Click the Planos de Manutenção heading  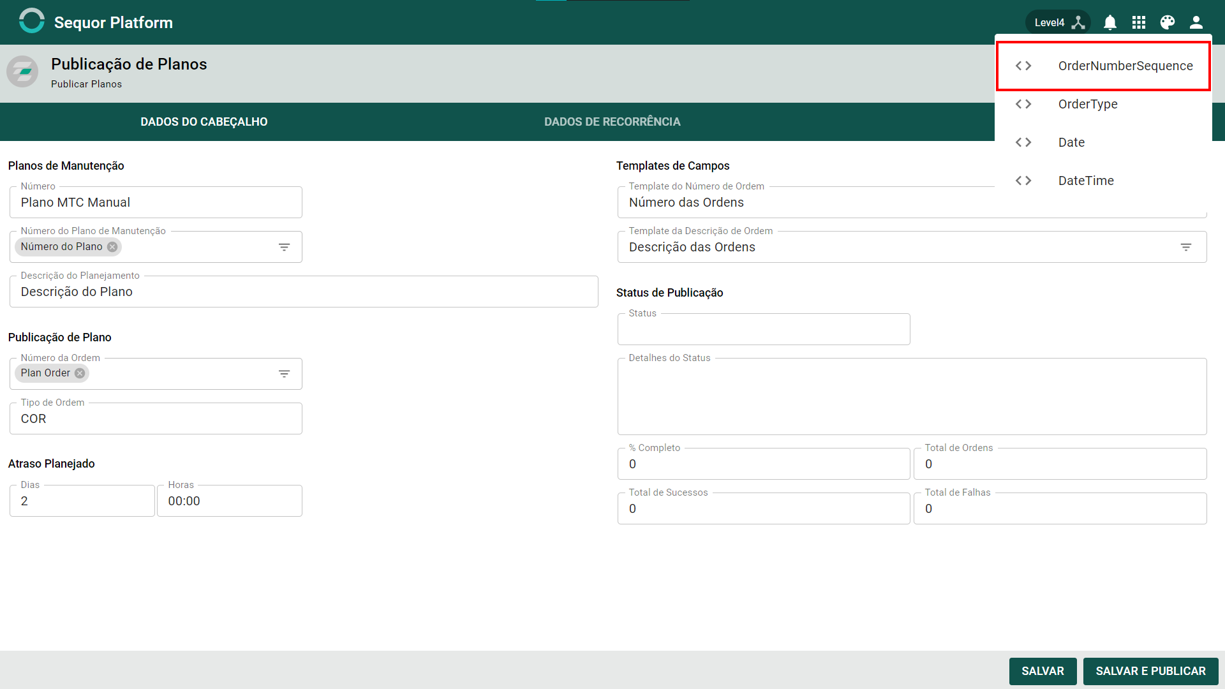pos(66,166)
